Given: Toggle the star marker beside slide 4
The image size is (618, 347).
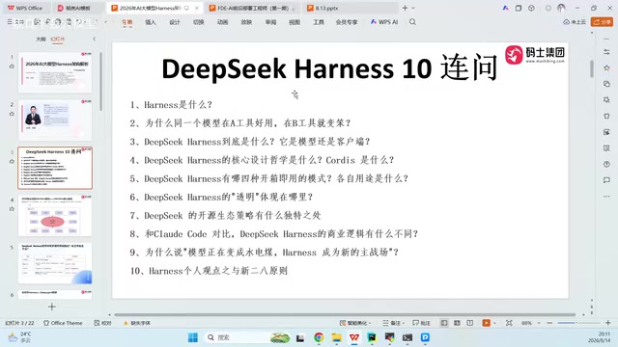Looking at the screenshot, I should 12,209.
